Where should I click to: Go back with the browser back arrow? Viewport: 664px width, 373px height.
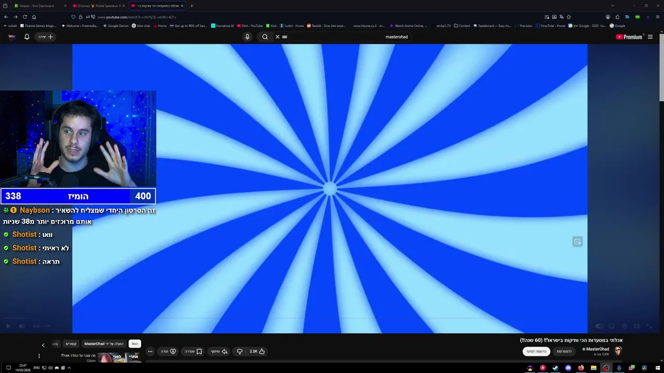(x=6, y=17)
